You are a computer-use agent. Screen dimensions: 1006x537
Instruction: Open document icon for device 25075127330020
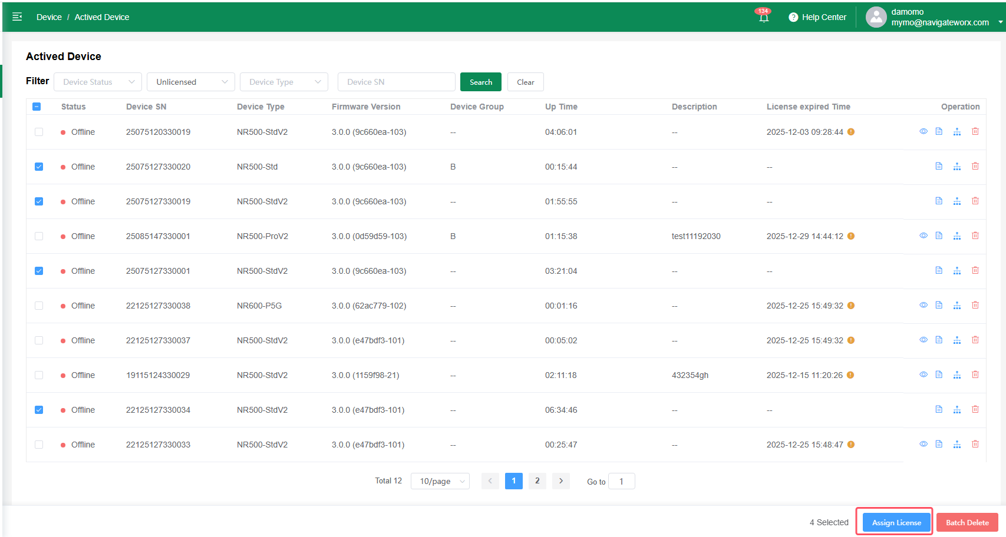pos(939,167)
